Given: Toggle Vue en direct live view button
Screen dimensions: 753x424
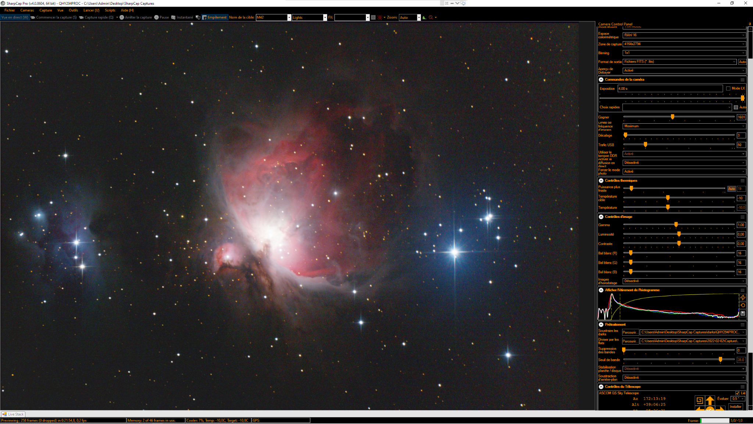Looking at the screenshot, I should (15, 17).
